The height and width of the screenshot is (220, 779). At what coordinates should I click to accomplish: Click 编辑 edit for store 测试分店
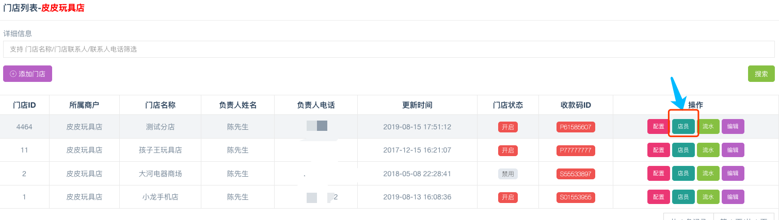(x=733, y=126)
